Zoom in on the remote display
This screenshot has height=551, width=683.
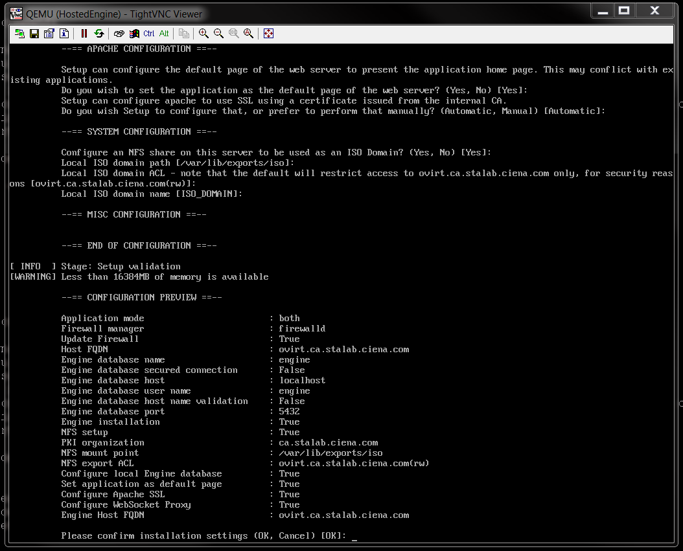[204, 34]
